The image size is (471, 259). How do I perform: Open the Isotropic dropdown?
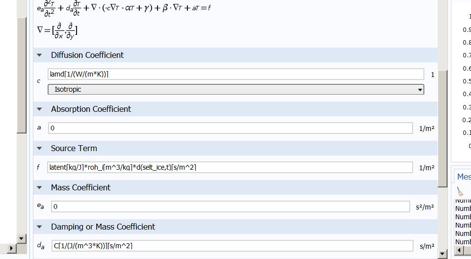click(235, 89)
